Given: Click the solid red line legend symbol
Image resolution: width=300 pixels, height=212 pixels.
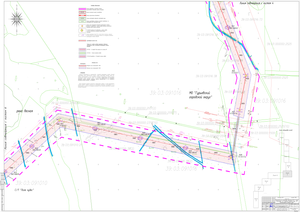Looking at the screenshot, I should pyautogui.click(x=82, y=41).
